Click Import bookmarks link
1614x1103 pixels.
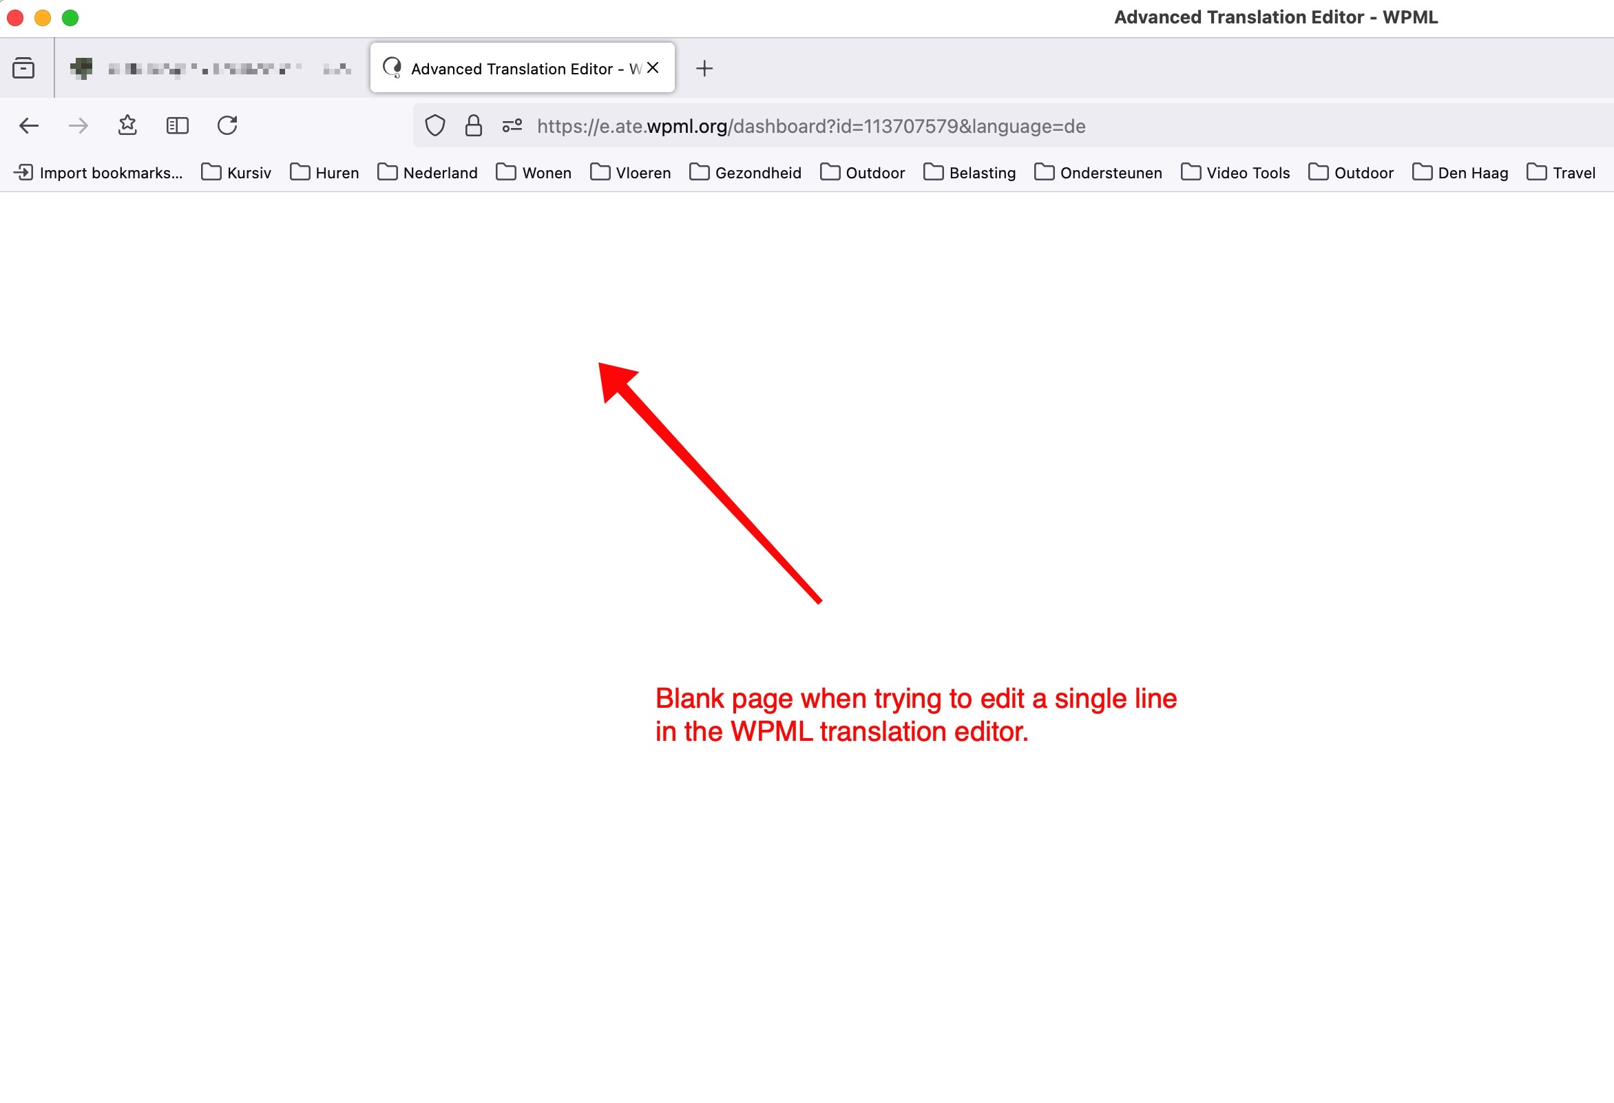(98, 172)
